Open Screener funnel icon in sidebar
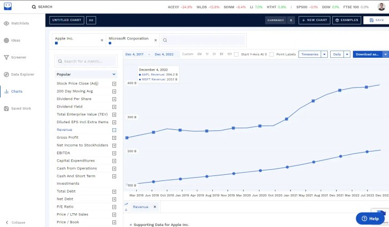389x227 pixels. 7,57
